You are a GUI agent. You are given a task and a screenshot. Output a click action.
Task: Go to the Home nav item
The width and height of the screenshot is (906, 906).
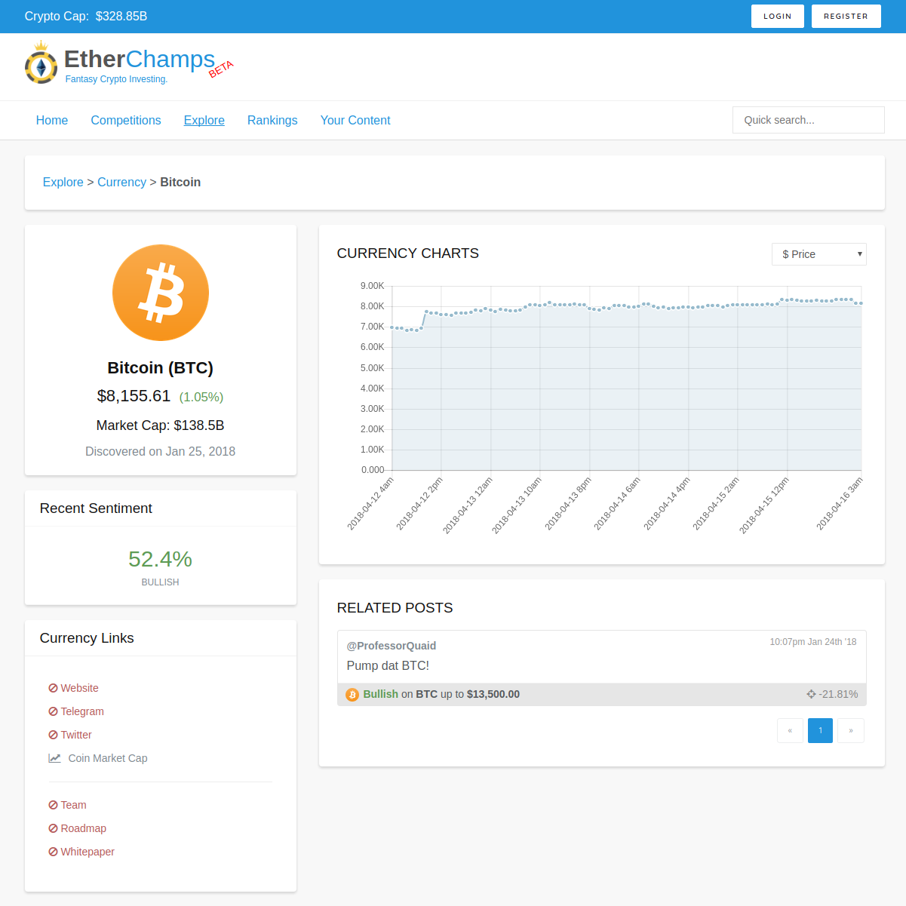click(52, 120)
